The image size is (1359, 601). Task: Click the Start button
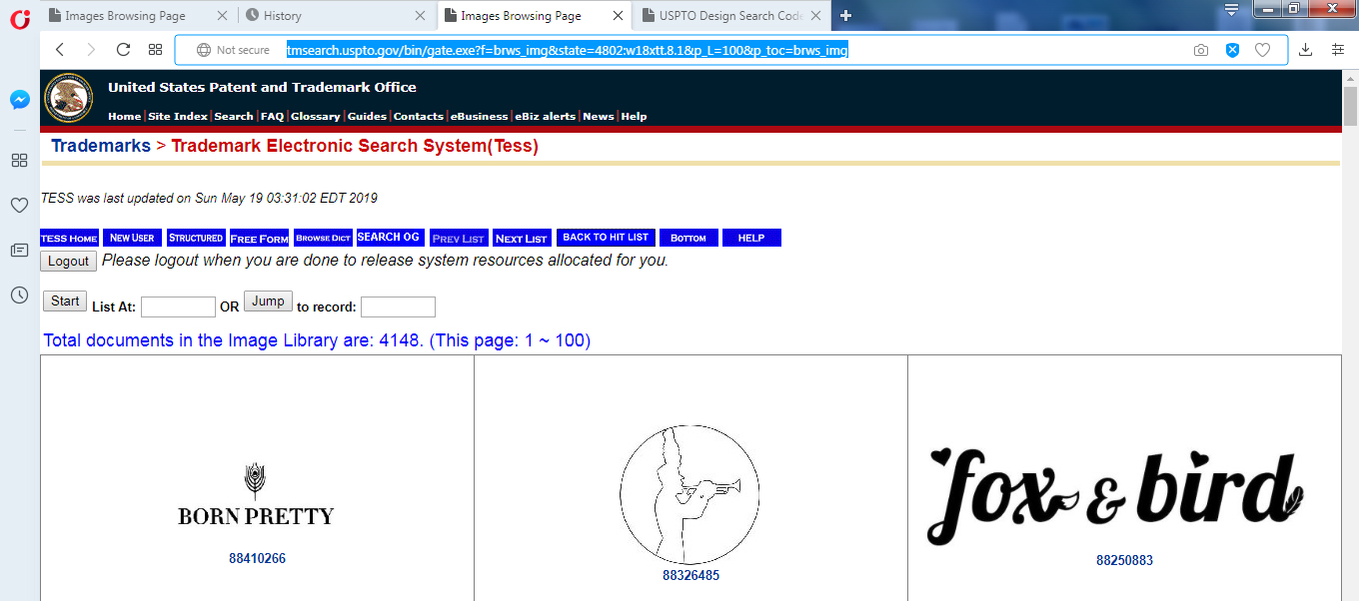(65, 300)
